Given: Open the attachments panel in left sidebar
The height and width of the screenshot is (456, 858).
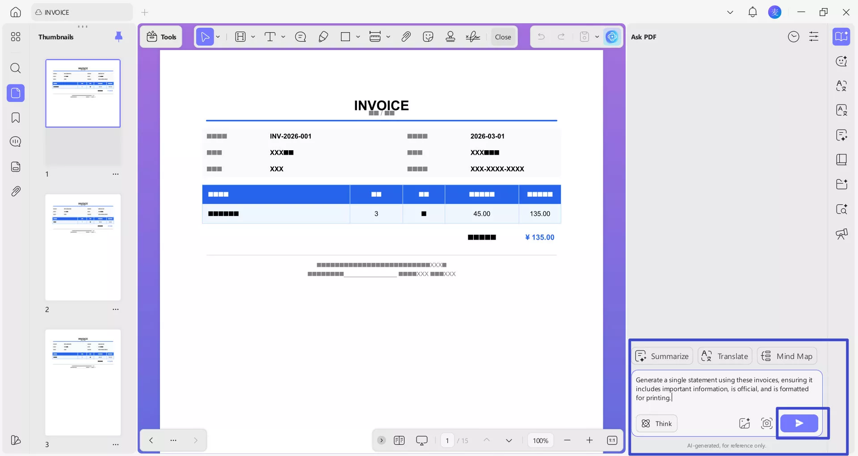Looking at the screenshot, I should [16, 191].
